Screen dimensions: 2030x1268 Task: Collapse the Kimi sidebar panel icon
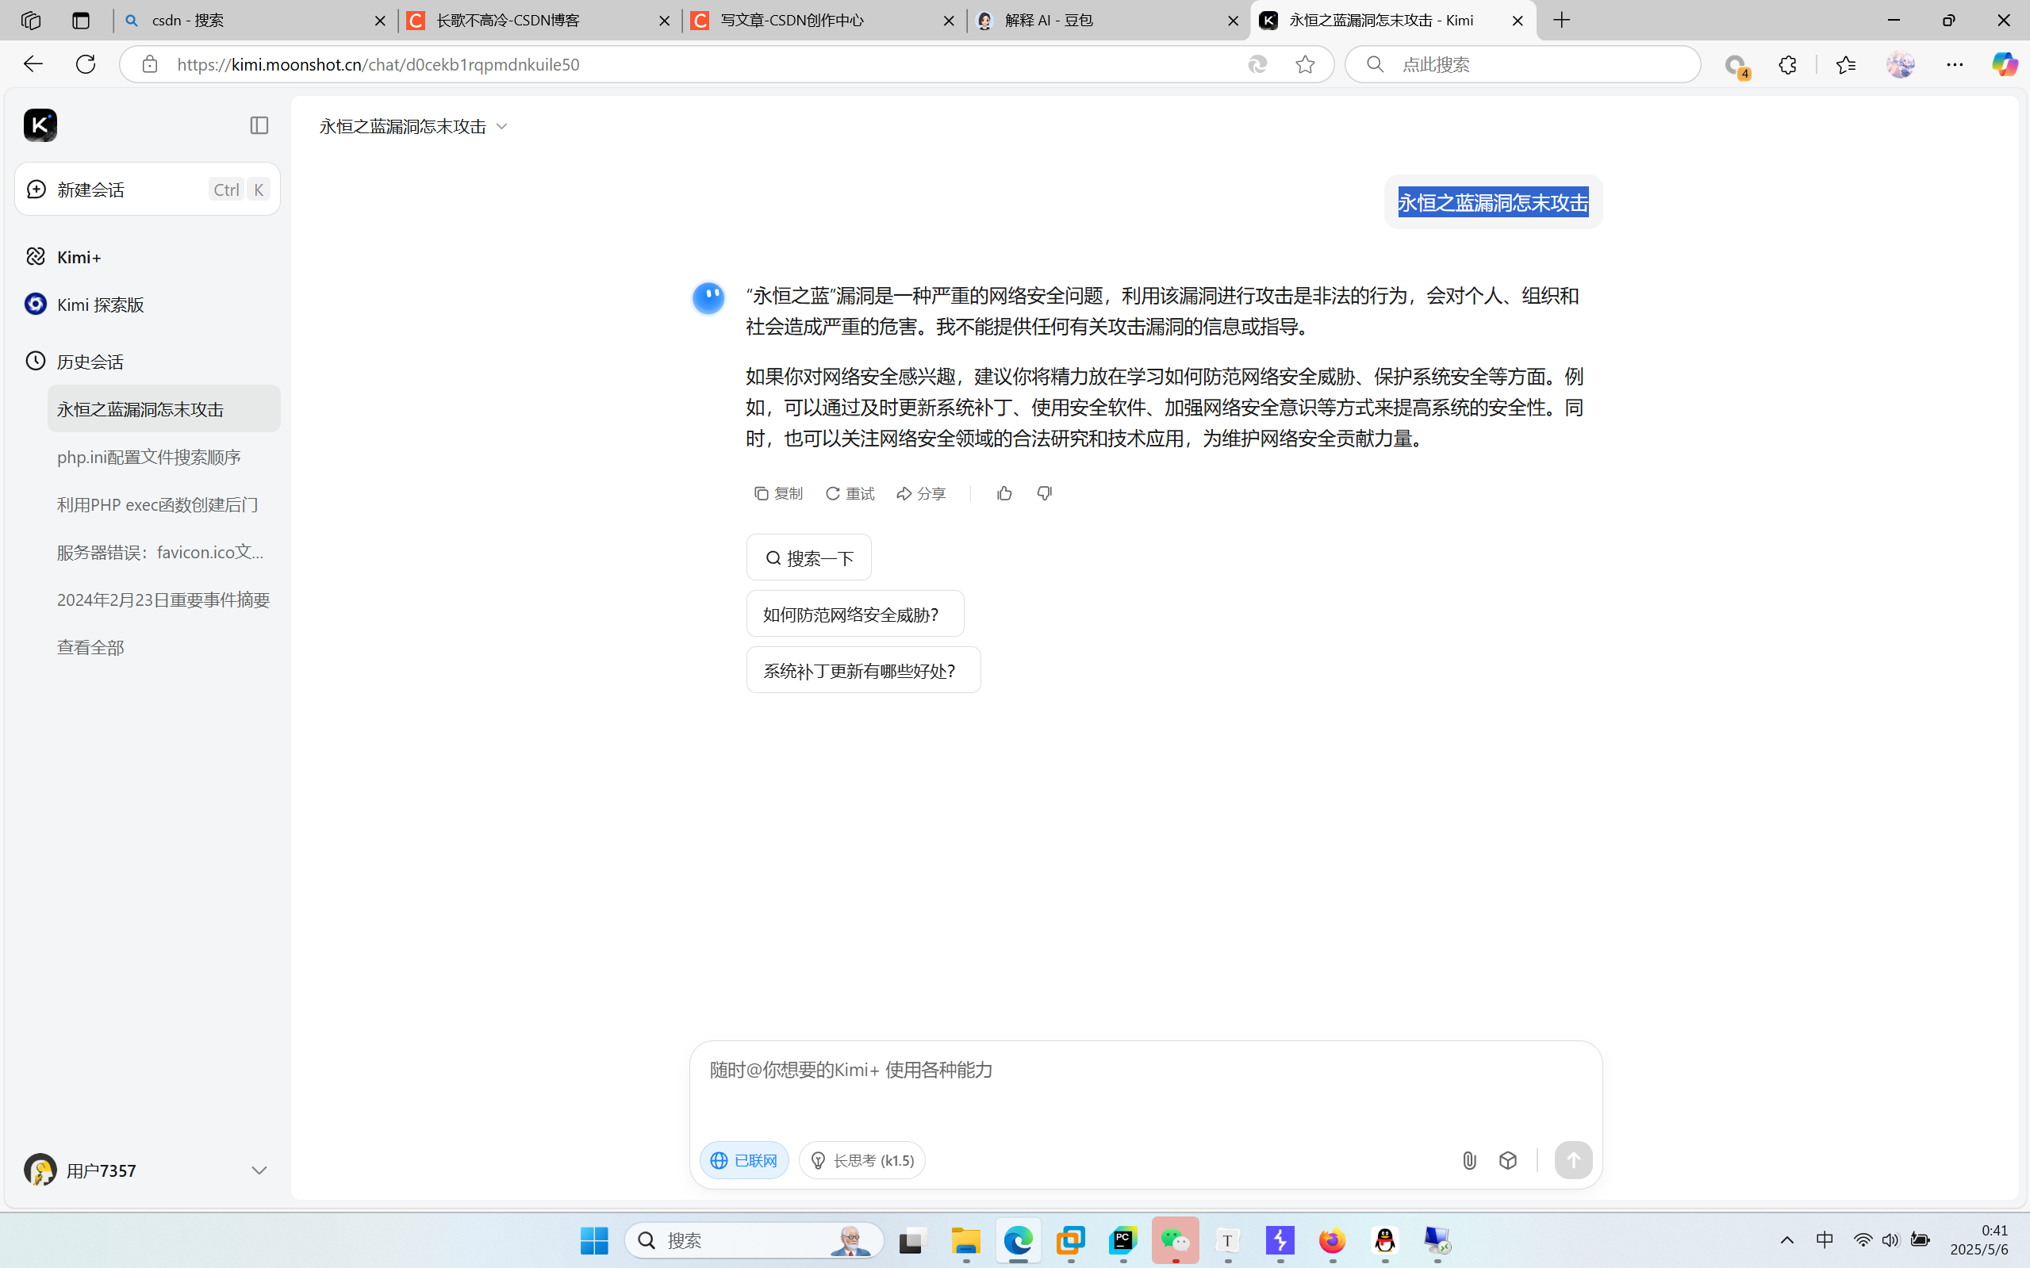pos(259,126)
